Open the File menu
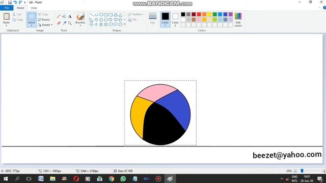This screenshot has width=326, height=183. pyautogui.click(x=7, y=8)
